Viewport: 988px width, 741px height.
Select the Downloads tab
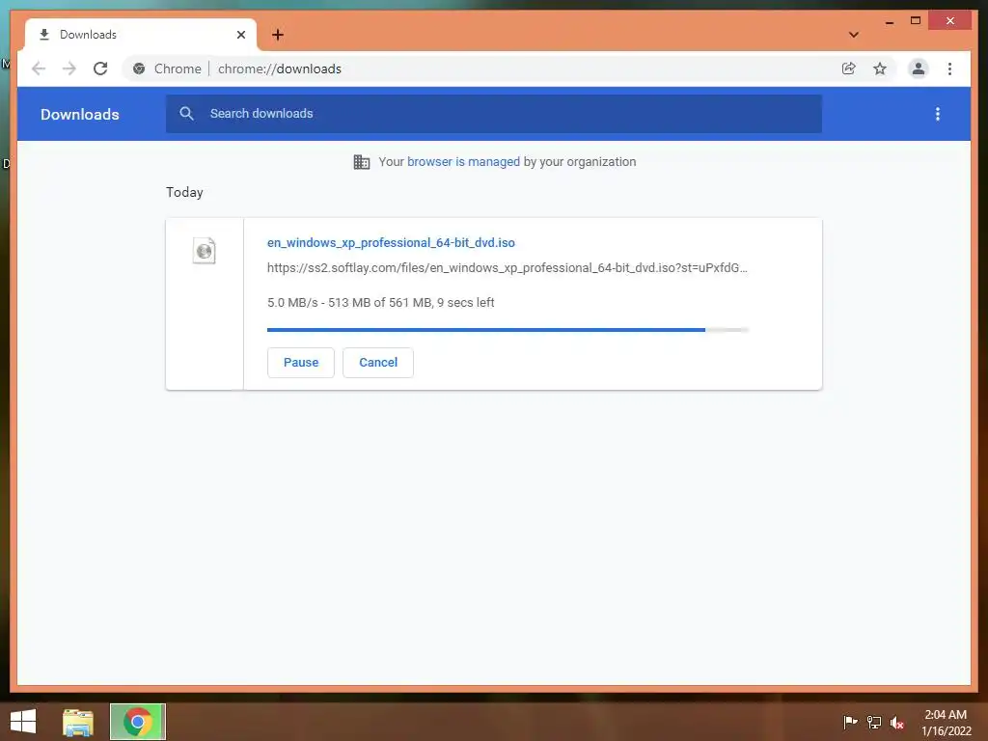[141, 35]
